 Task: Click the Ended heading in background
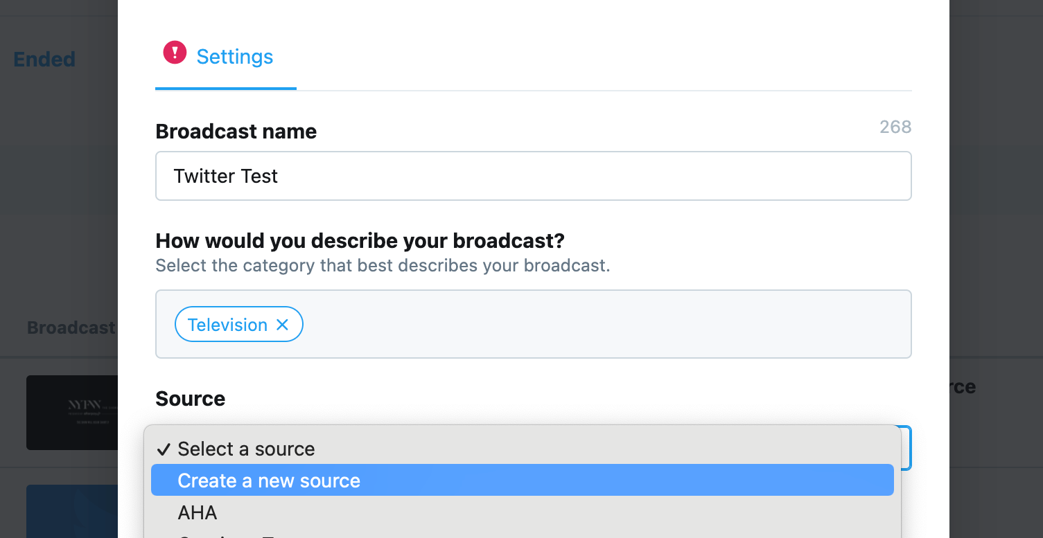click(44, 60)
